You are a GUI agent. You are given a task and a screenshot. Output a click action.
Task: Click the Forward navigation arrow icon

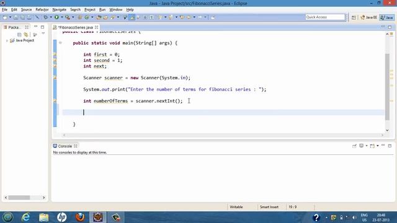(x=200, y=17)
